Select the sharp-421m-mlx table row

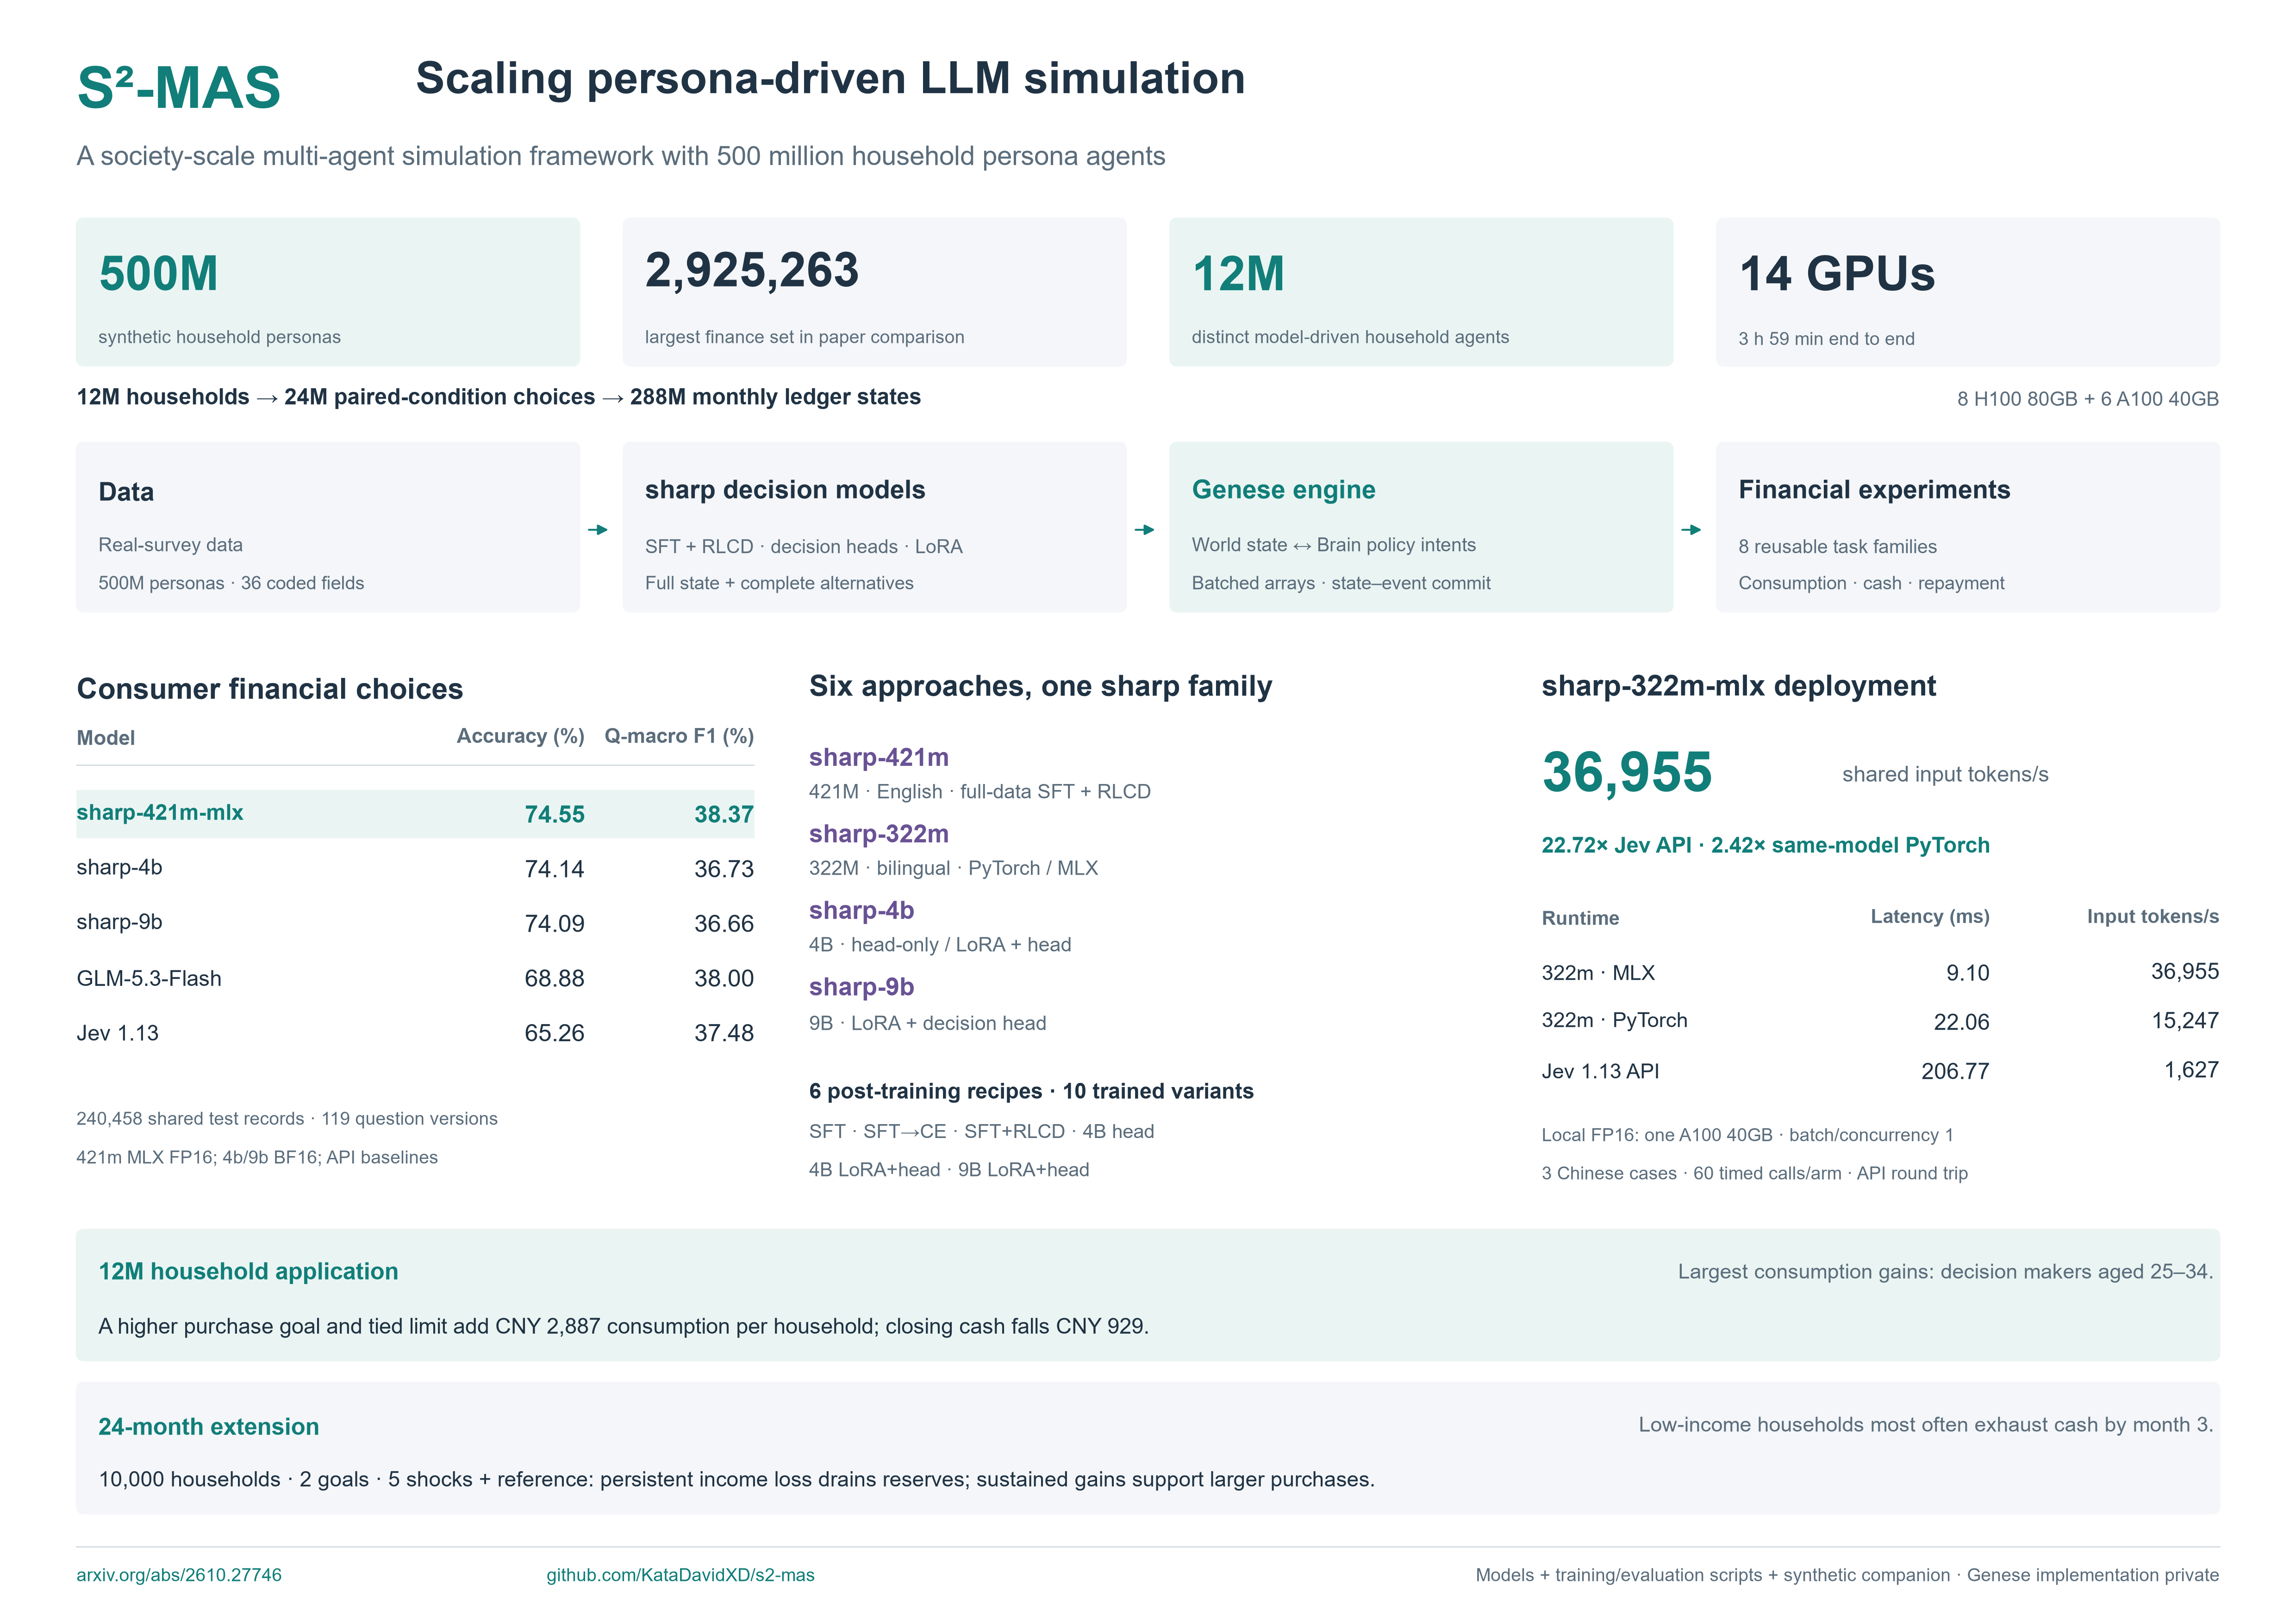pyautogui.click(x=415, y=814)
